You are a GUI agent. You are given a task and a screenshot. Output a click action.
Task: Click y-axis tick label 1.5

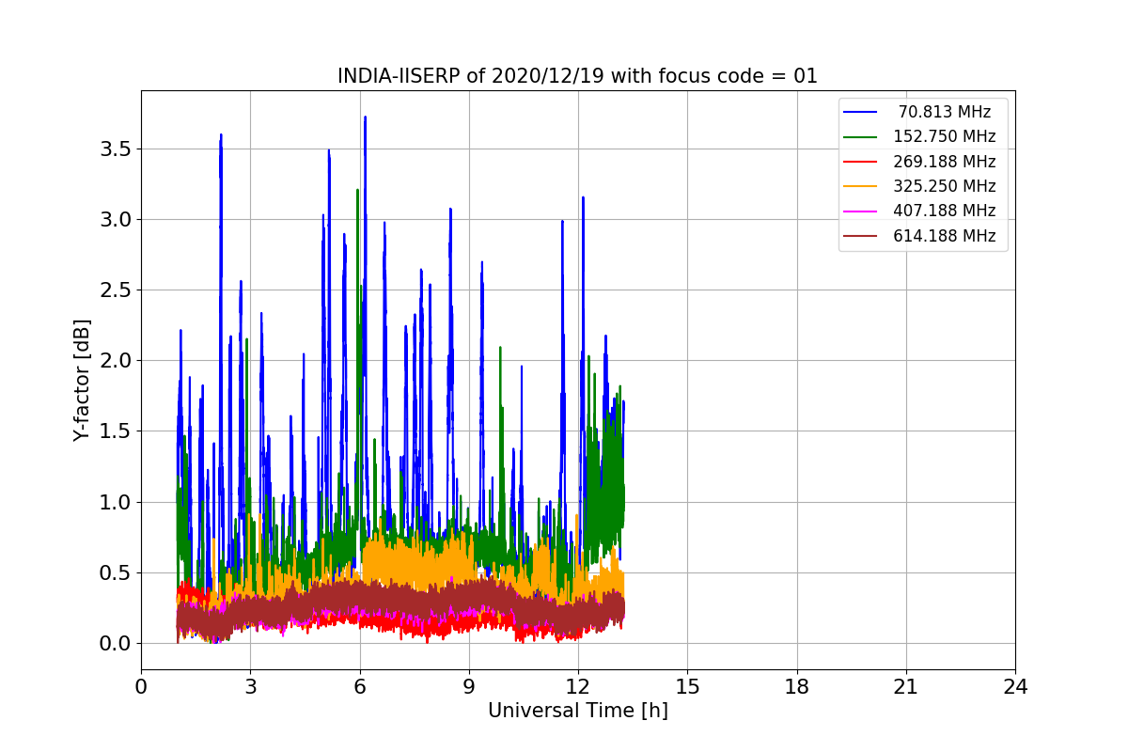click(x=116, y=431)
